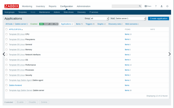Viewport: 174px width, 108px height.
Task: Click the Disable button
Action: 32,102
